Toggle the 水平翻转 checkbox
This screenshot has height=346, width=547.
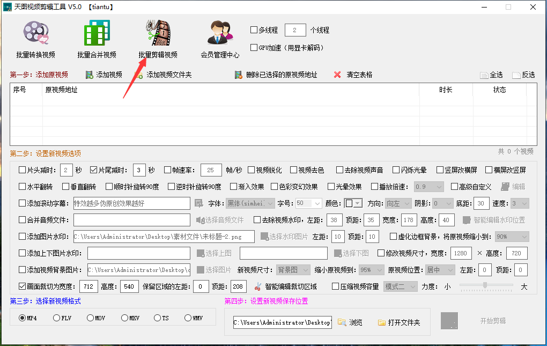pos(22,187)
